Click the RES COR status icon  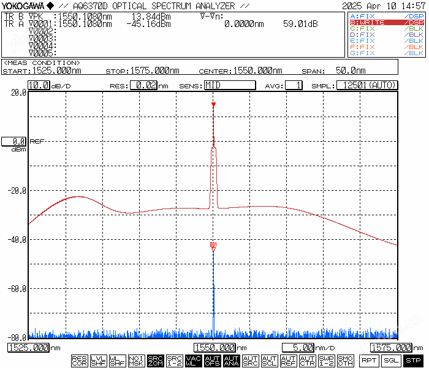[x=79, y=361]
